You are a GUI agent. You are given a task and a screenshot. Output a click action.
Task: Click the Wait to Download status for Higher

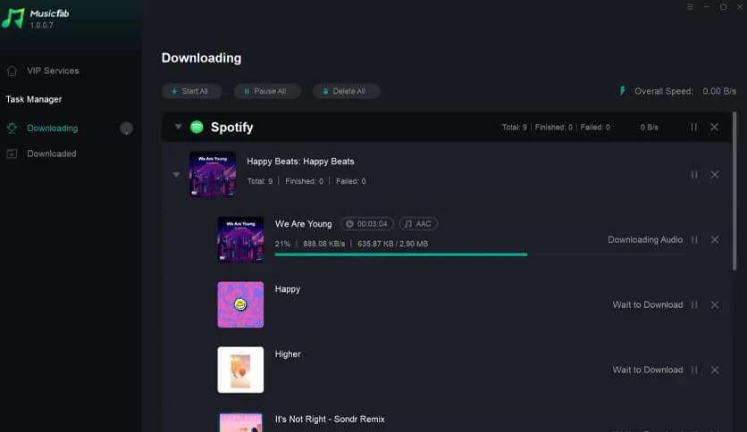click(648, 370)
